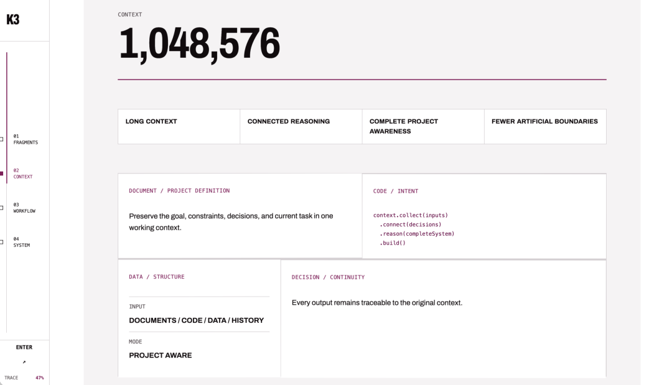Click the TRACE 47% progress indicator
672x385 pixels.
(x=24, y=378)
